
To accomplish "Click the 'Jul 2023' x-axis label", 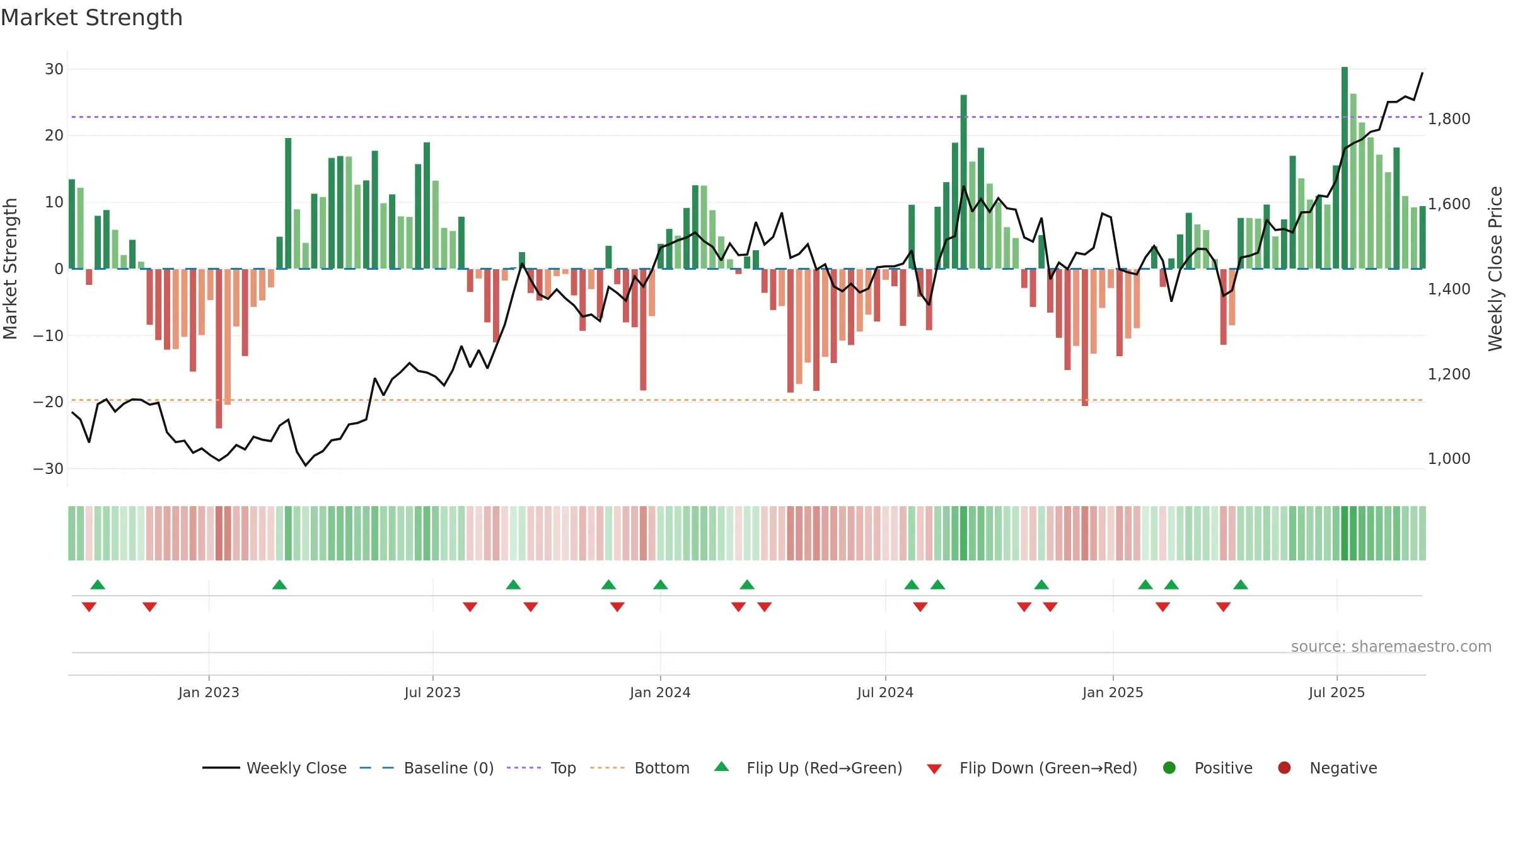I will (x=432, y=692).
